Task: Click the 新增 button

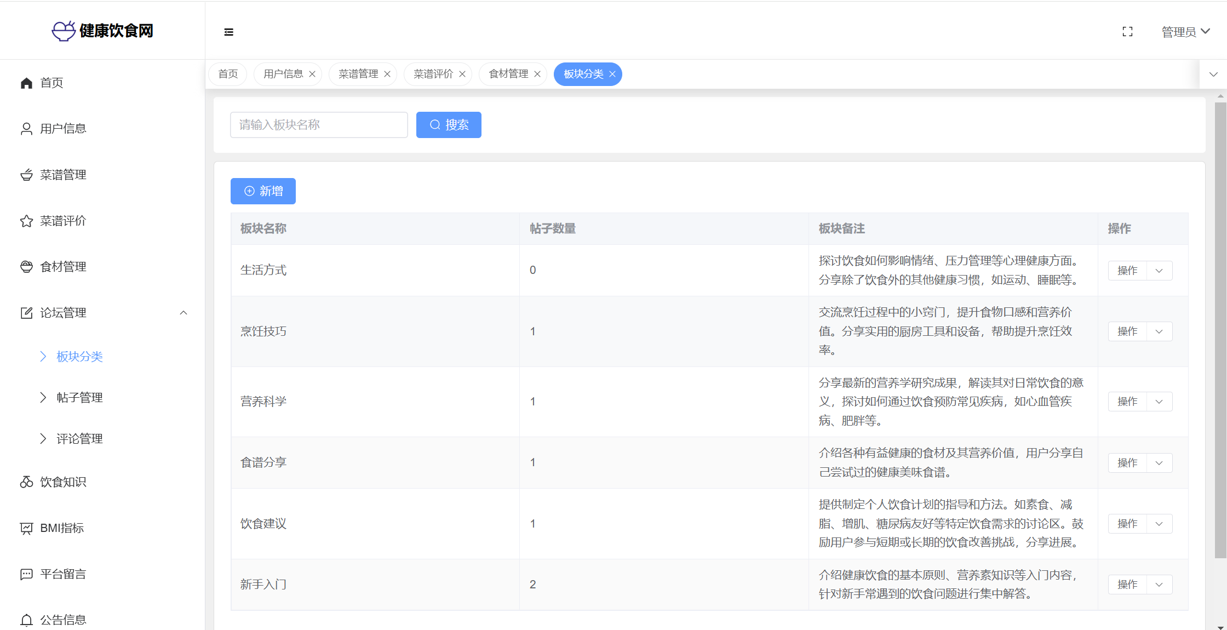Action: click(x=263, y=191)
